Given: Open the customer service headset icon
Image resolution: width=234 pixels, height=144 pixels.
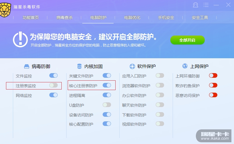Looking at the screenshot, I should click(196, 5).
